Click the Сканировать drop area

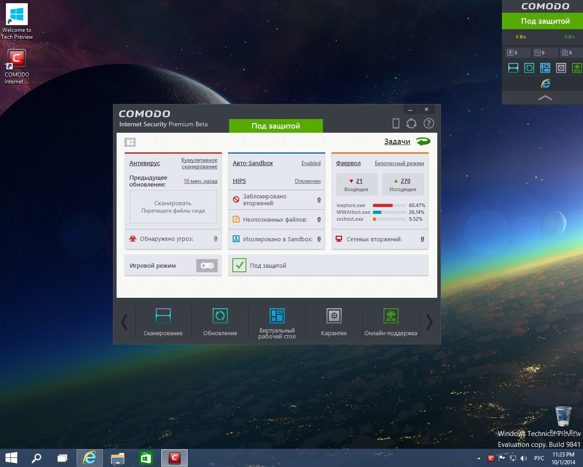(x=173, y=207)
